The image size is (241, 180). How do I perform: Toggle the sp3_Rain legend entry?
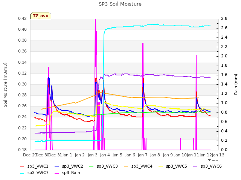(67, 173)
